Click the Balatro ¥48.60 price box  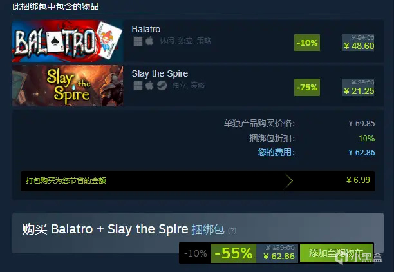tap(358, 43)
